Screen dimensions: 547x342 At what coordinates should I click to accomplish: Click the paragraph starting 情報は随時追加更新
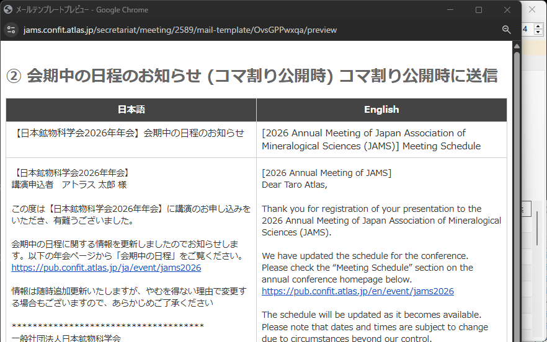pos(129,297)
